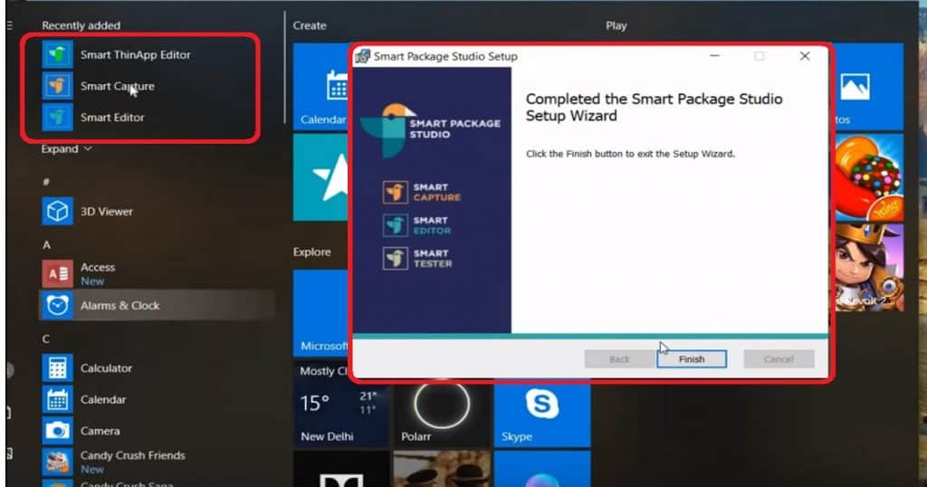The width and height of the screenshot is (927, 487).
Task: Click the 3D Viewer label
Action: click(x=107, y=211)
